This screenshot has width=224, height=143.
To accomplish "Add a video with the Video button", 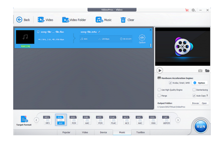I will [46, 20].
